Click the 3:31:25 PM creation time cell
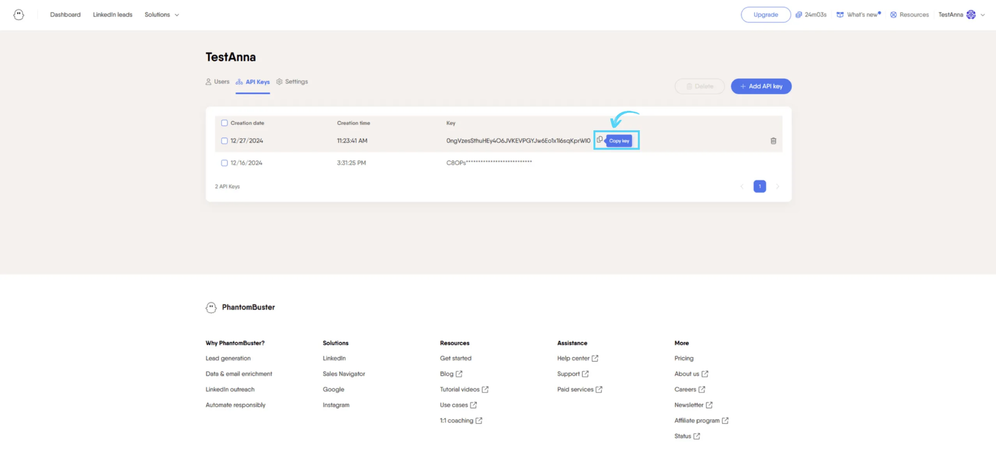Screen dimensions: 996x449 352,163
